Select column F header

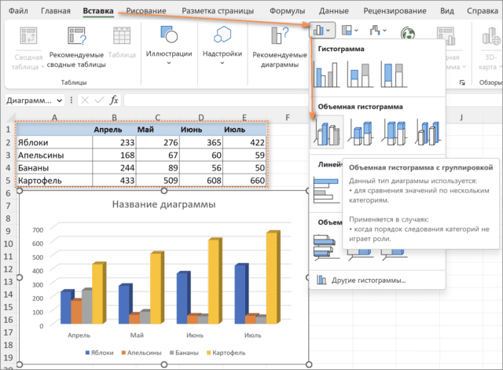pyautogui.click(x=287, y=117)
